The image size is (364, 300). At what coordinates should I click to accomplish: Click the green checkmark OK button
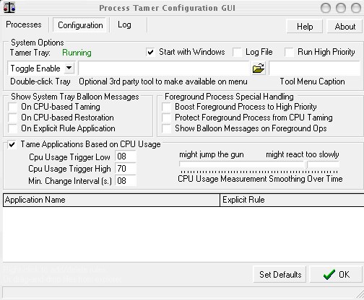(x=336, y=274)
